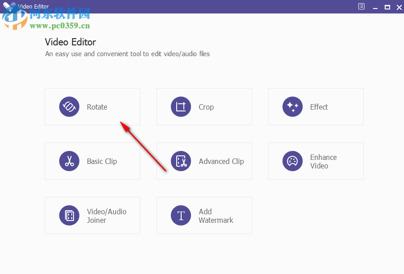This screenshot has height=274, width=404.
Task: Open the Crop tool icon
Action: [x=181, y=107]
